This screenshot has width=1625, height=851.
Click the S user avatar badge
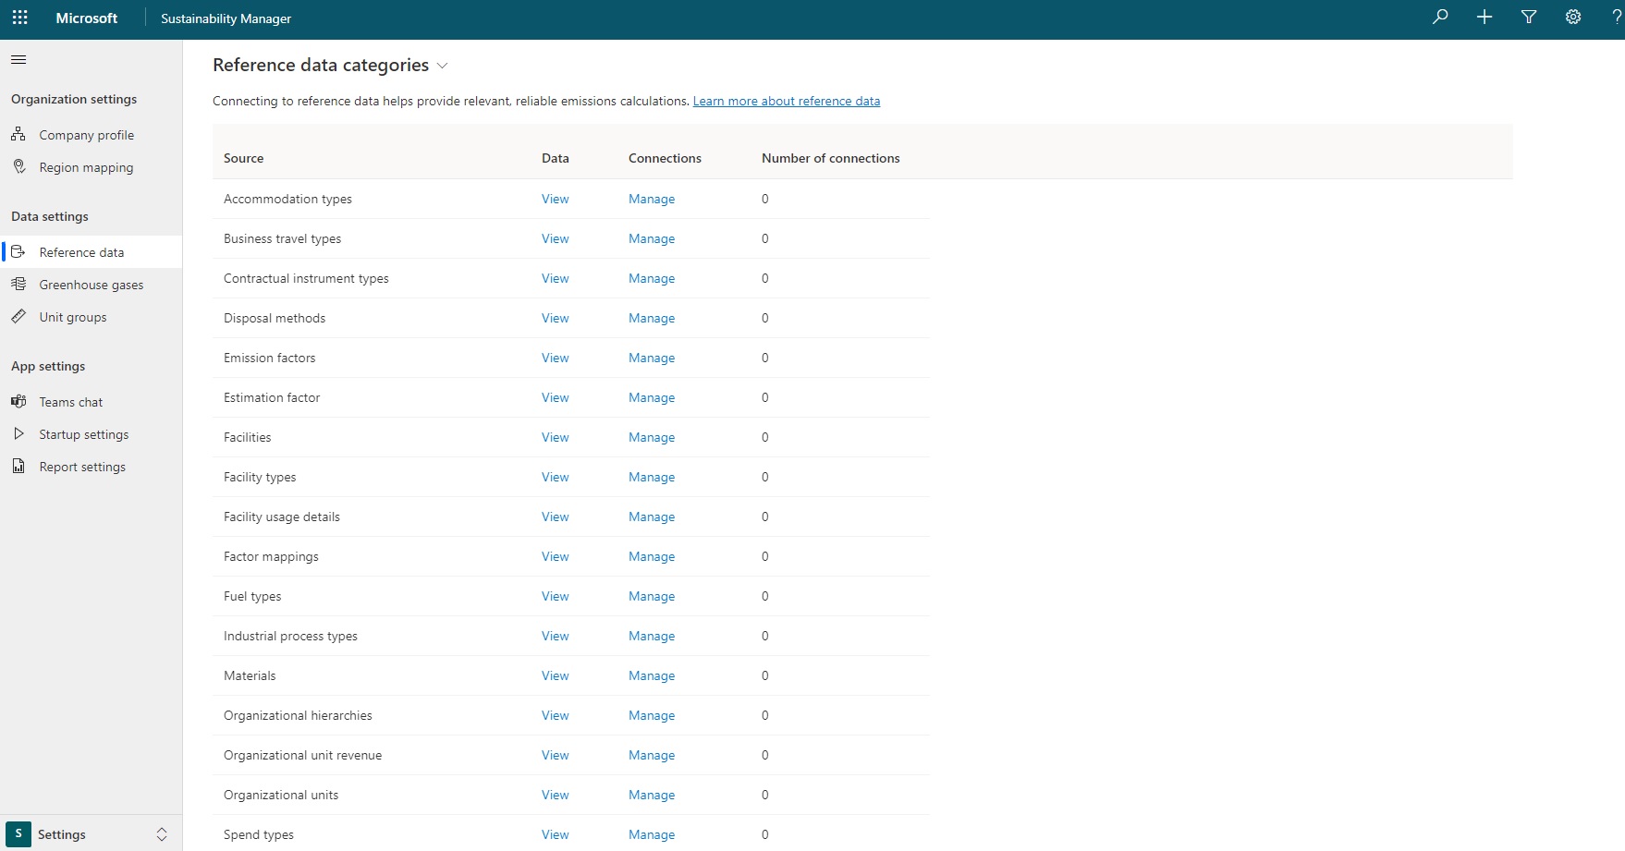click(x=17, y=833)
